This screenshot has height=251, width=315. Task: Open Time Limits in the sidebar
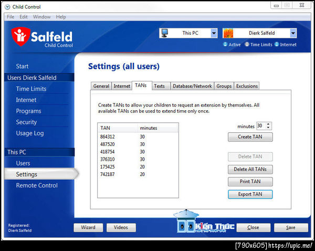(31, 89)
